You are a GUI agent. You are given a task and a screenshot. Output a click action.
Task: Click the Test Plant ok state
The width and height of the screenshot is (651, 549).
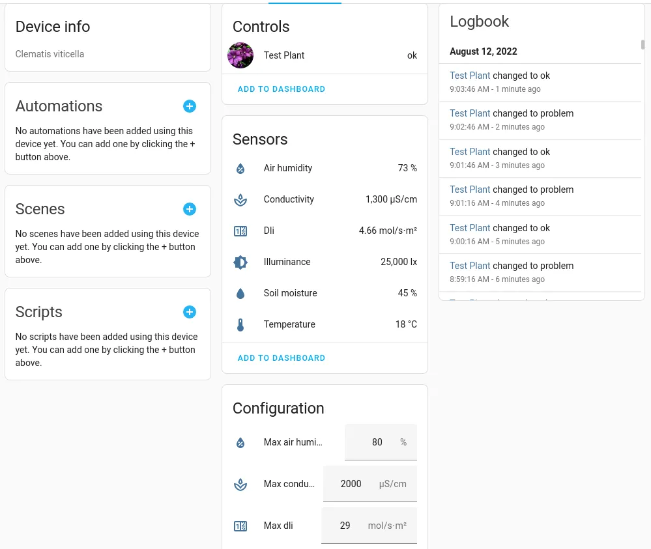412,55
